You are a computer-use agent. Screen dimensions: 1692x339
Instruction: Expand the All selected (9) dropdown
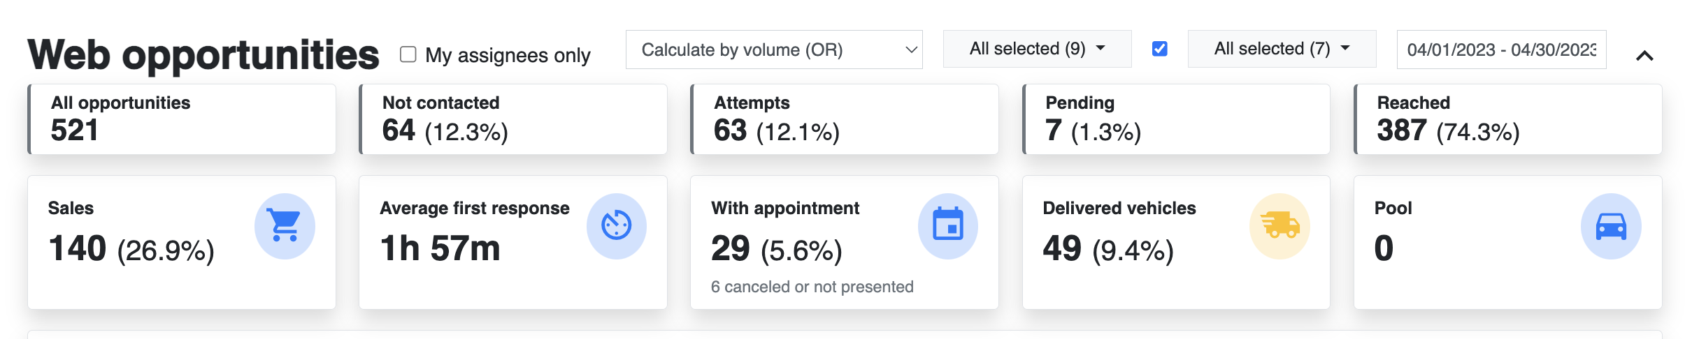click(1037, 49)
